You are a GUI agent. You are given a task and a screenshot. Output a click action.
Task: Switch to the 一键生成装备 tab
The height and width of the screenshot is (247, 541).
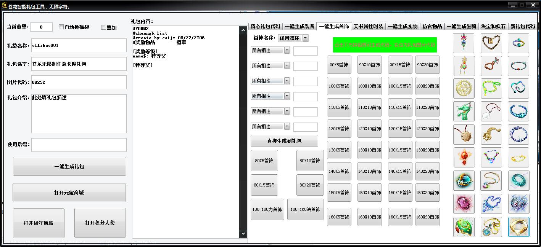coord(299,26)
